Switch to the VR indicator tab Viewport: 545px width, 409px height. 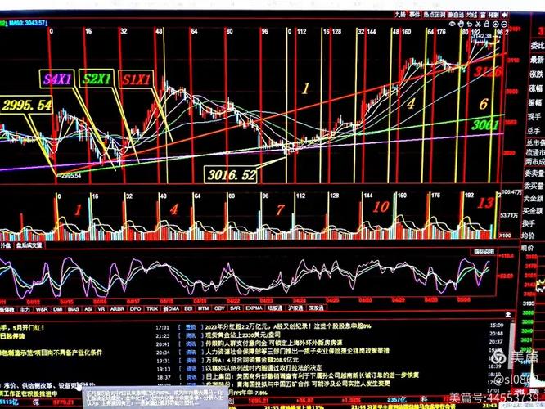point(101,309)
